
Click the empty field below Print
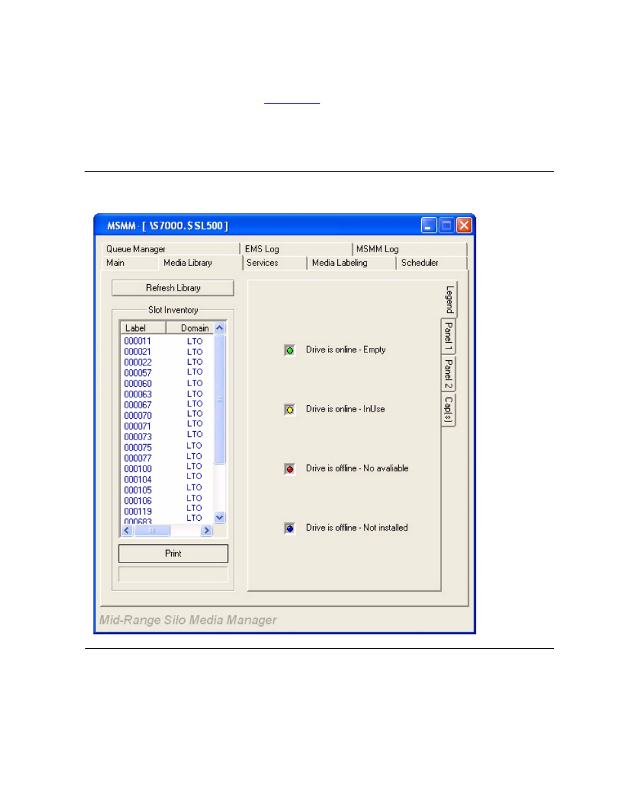173,574
